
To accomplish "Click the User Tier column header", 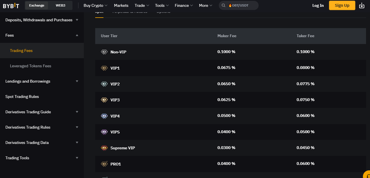I will pyautogui.click(x=109, y=36).
